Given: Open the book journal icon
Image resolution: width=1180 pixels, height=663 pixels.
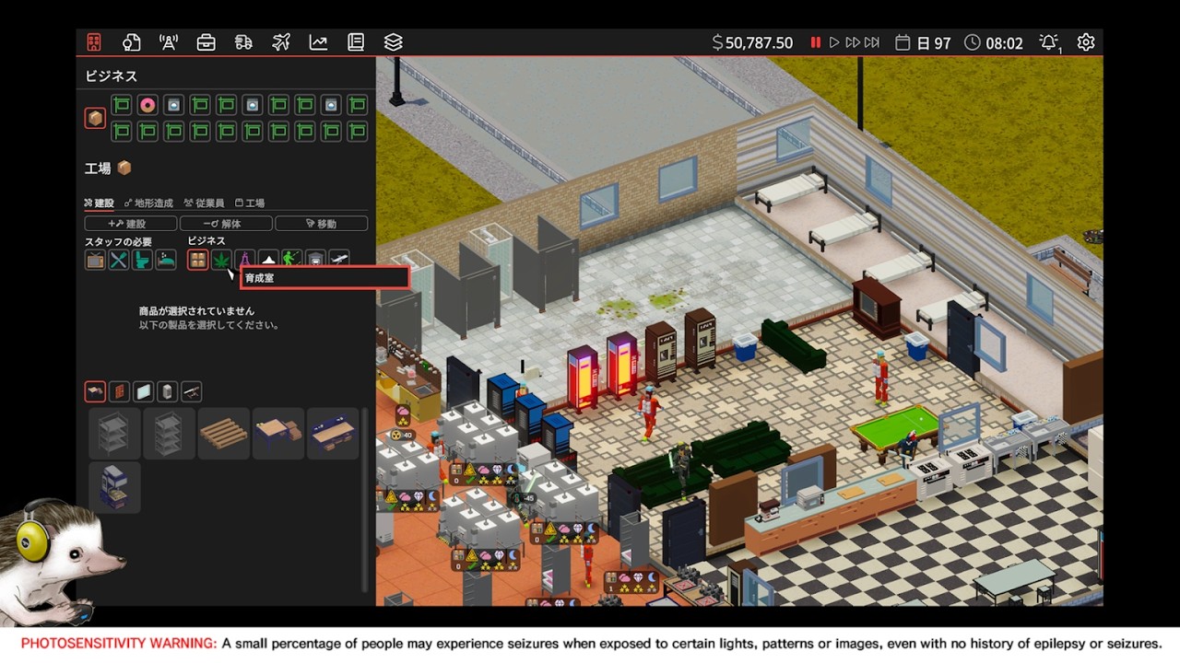Looking at the screenshot, I should 356,42.
